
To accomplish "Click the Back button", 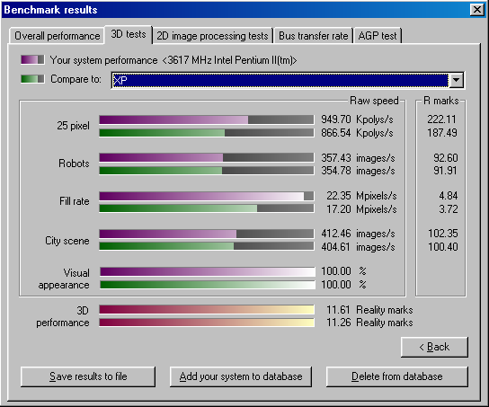I will point(434,347).
